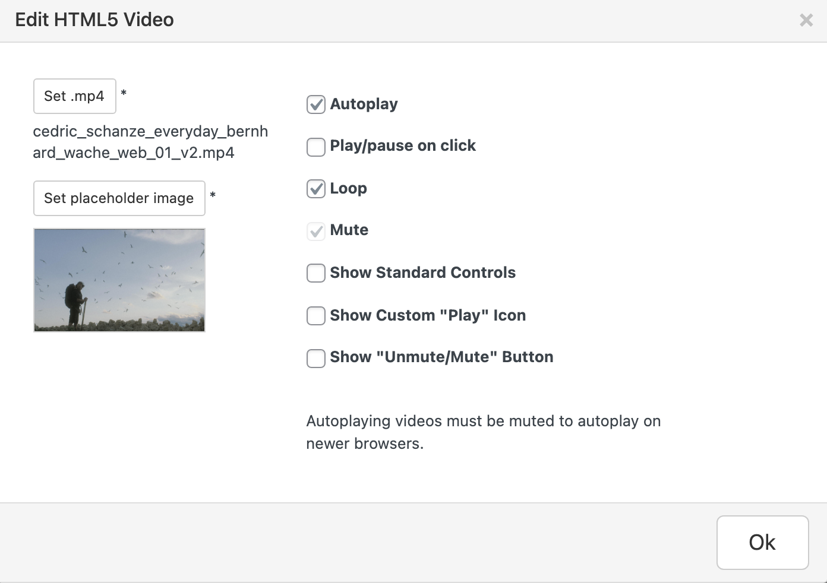This screenshot has width=827, height=583.
Task: Click the Set placeholder image button
Action: 119,198
